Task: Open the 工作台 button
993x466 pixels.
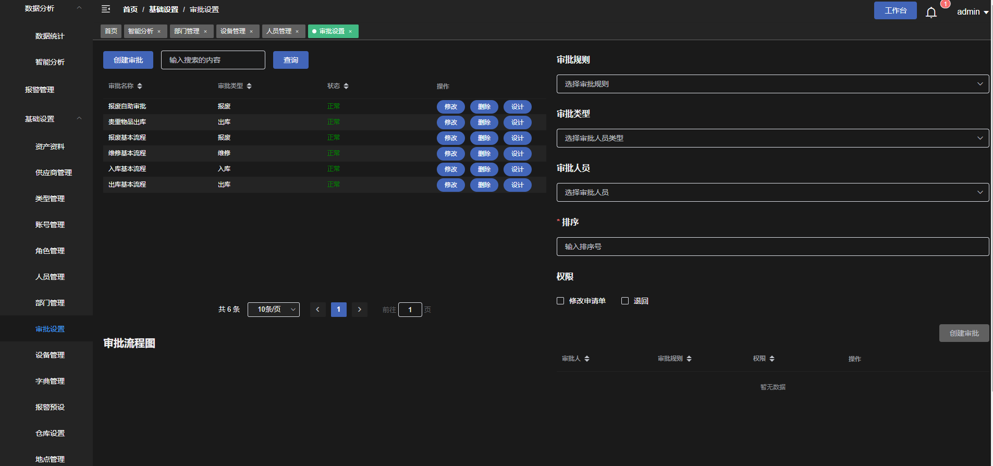Action: pos(896,10)
